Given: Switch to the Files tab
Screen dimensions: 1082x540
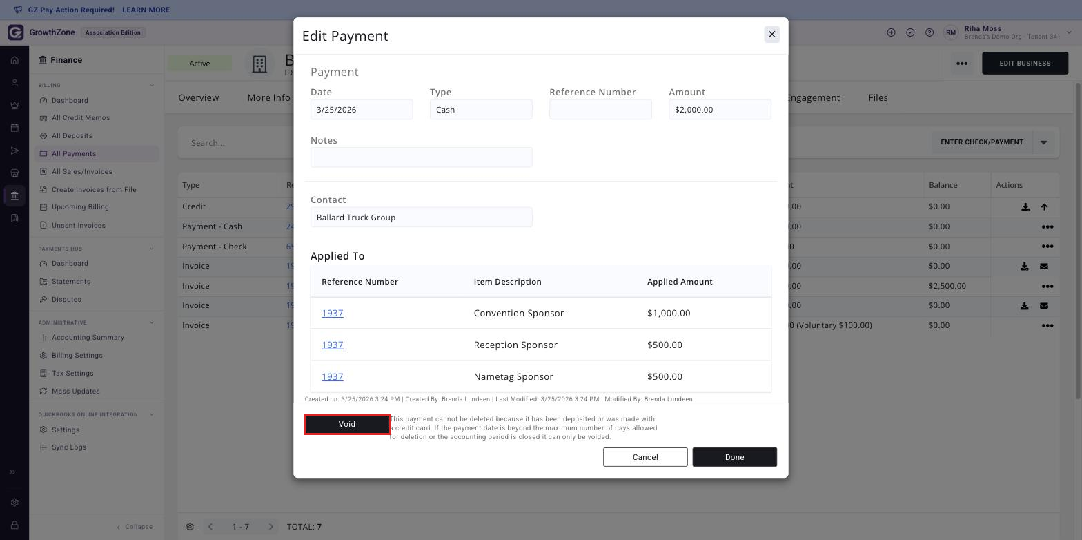Looking at the screenshot, I should click(878, 98).
